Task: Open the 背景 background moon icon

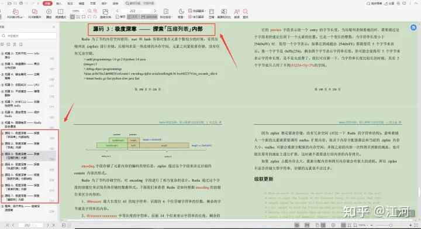Action: click(181, 13)
